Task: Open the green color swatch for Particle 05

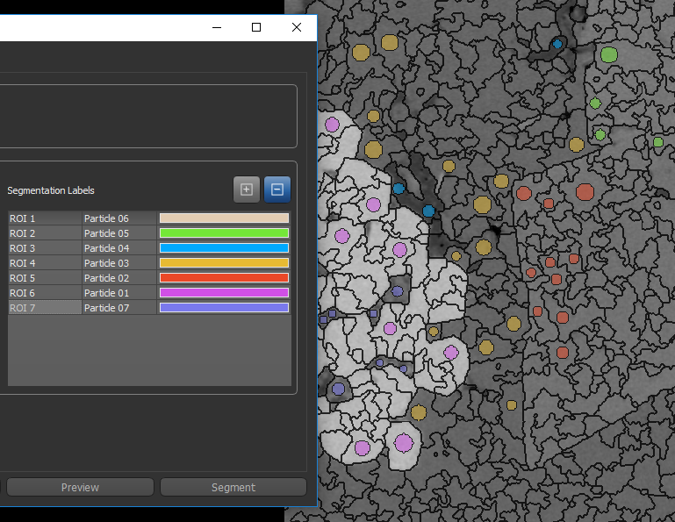Action: [224, 233]
